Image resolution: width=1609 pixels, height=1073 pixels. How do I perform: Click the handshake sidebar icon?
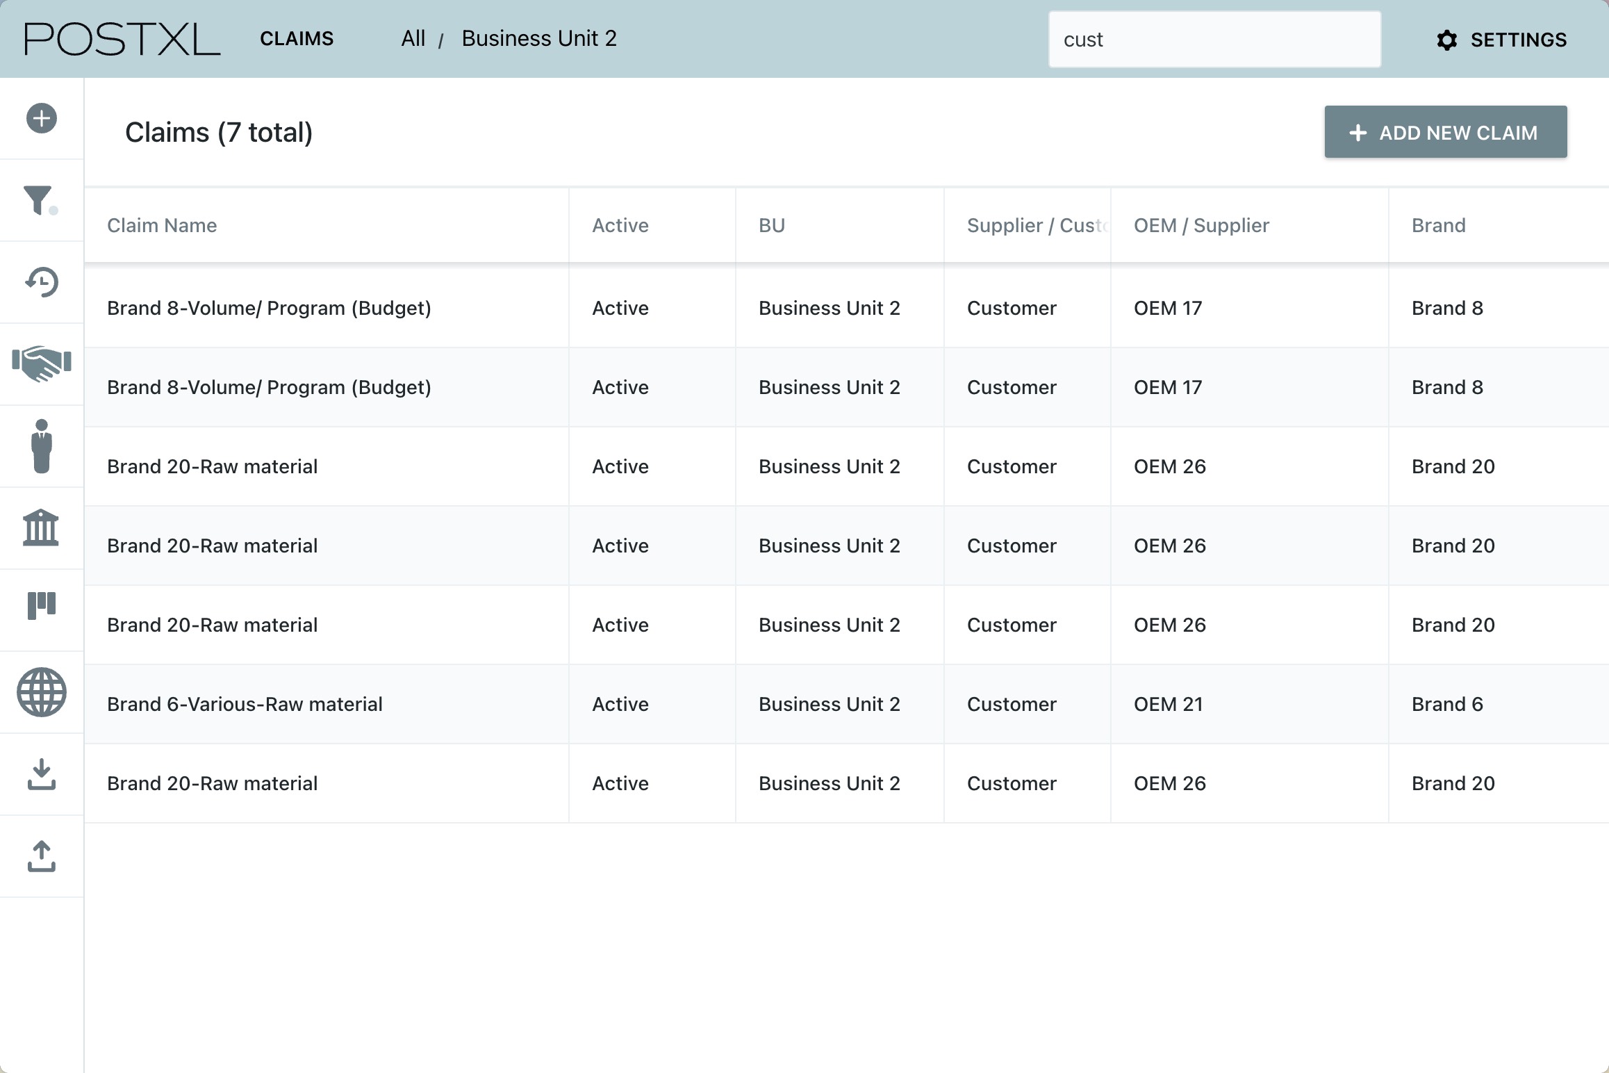coord(42,363)
